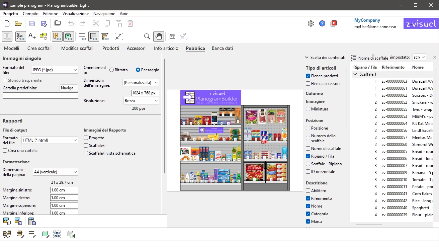Switch to the Modifica scaffali tab
Screen dimensions: 439x247
77,48
